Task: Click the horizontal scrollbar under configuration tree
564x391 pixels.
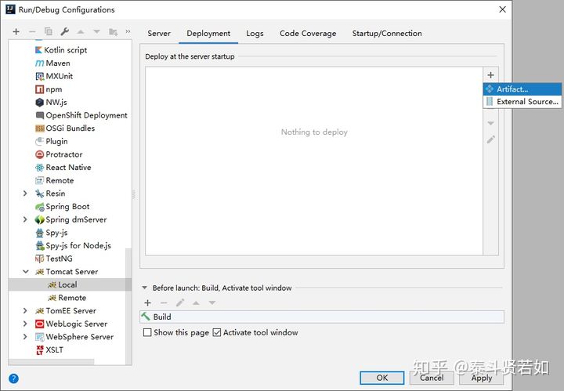Action: click(51, 361)
